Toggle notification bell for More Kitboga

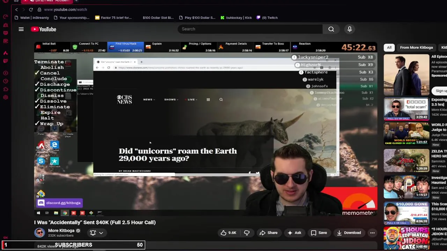click(93, 233)
